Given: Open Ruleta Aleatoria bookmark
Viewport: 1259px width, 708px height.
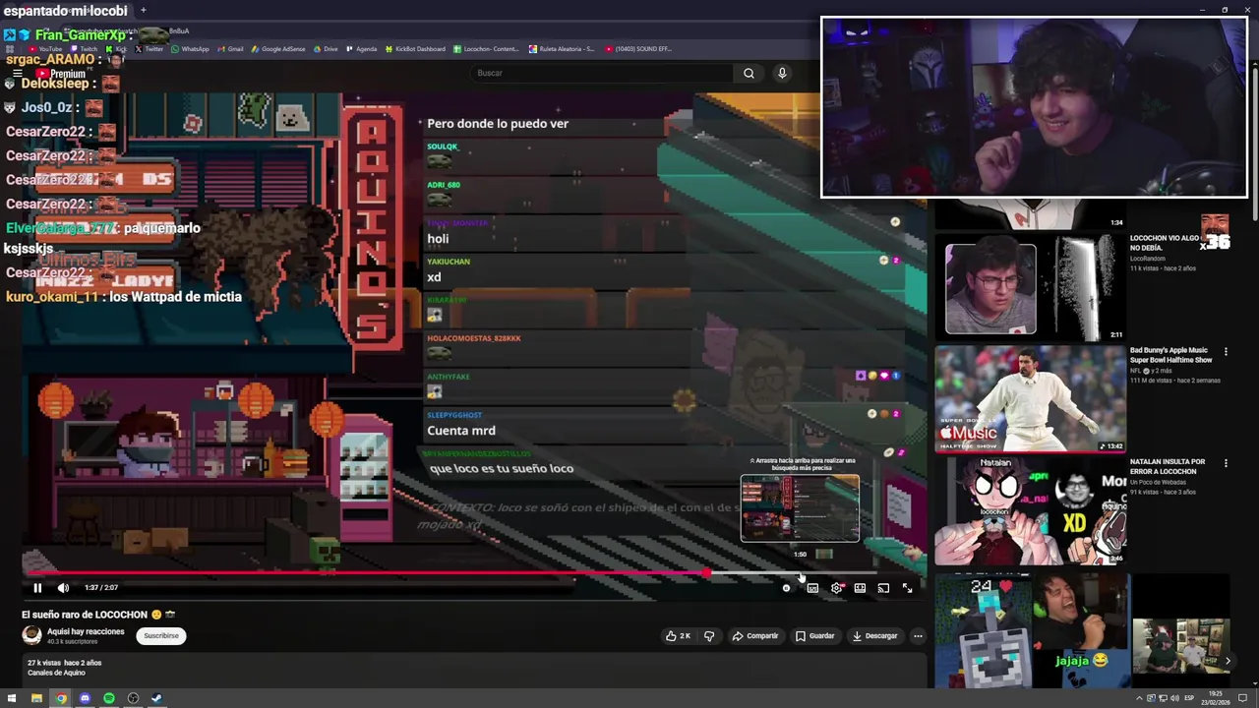Looking at the screenshot, I should 561,49.
